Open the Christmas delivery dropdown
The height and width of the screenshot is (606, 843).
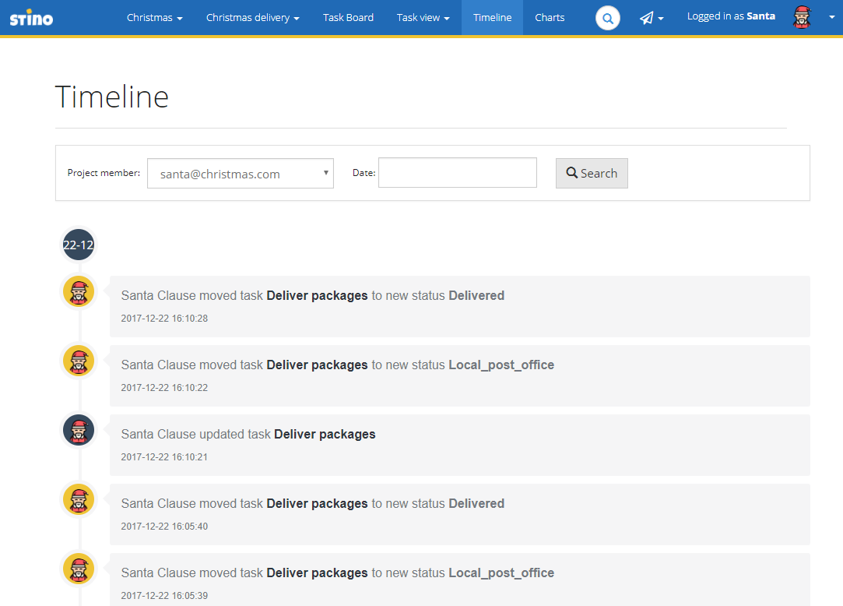(253, 18)
